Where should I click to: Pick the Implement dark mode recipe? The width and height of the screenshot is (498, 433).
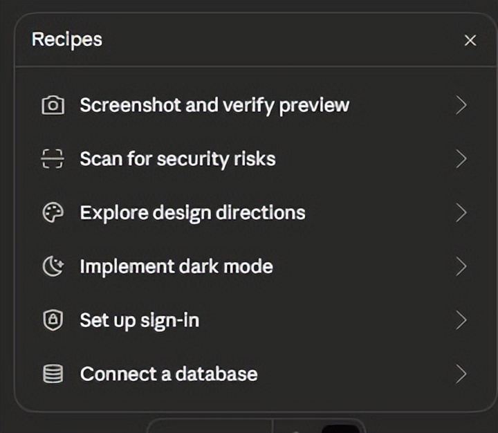pos(176,266)
